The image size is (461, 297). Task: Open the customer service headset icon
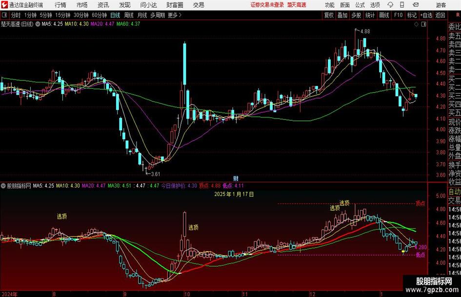point(390,5)
